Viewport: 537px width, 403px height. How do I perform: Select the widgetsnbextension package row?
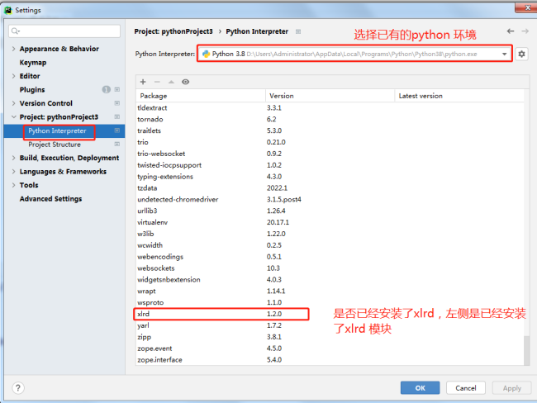tap(330, 279)
